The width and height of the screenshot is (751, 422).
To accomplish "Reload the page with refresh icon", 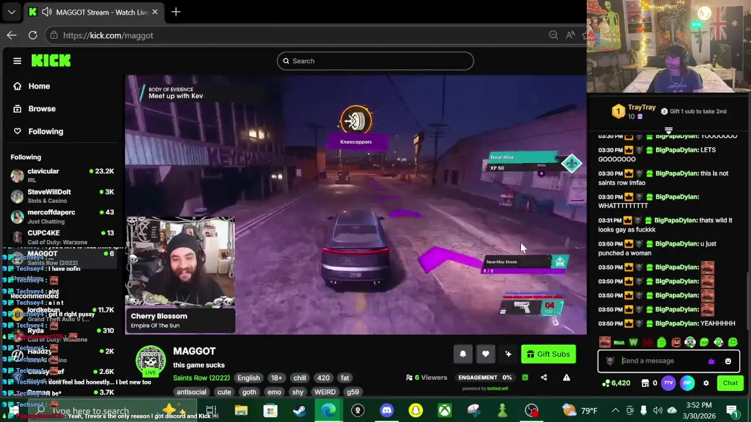I will tap(33, 35).
